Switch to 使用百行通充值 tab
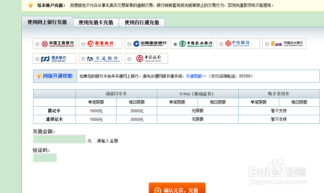Screen dimensions: 324x193 (142, 22)
